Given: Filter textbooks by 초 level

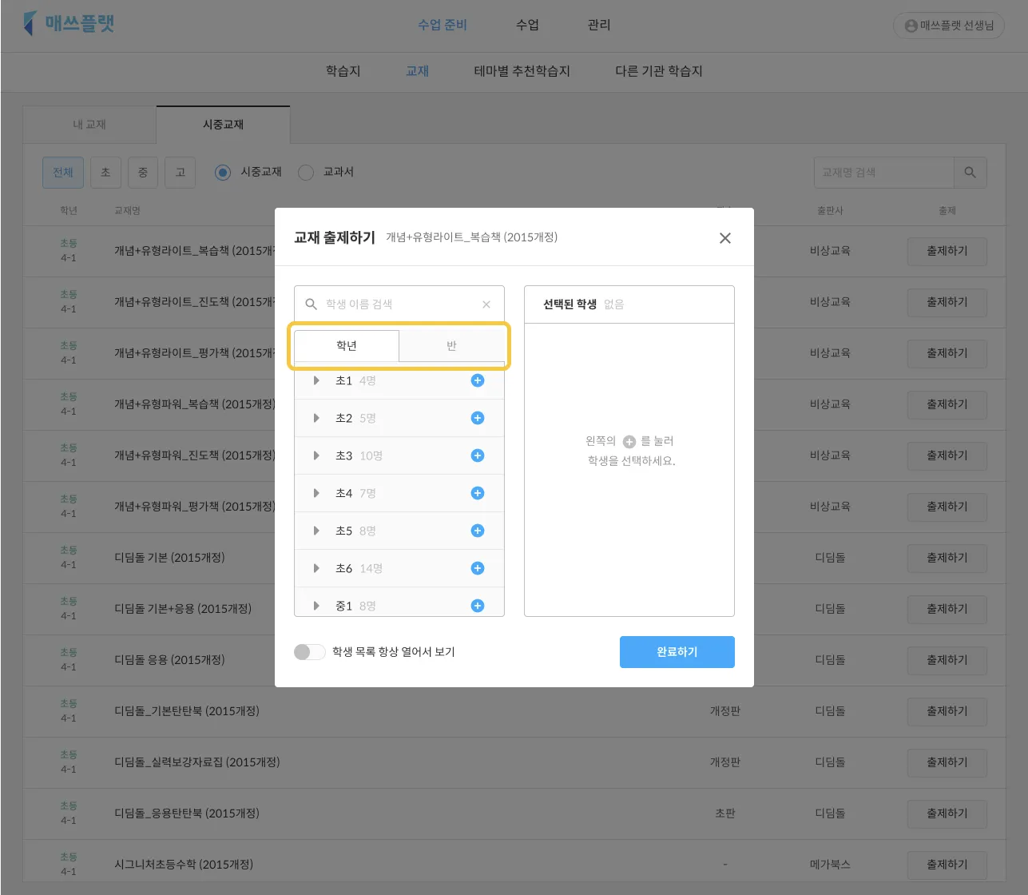Looking at the screenshot, I should pos(105,173).
